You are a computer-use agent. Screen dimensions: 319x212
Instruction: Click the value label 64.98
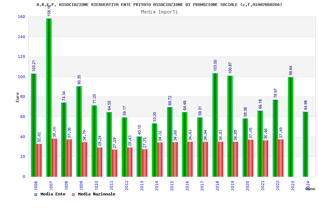306,105
